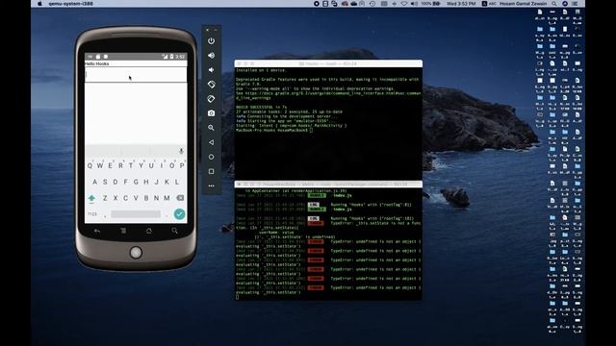
Task: Click the emulator Overview square button
Action: [x=212, y=171]
